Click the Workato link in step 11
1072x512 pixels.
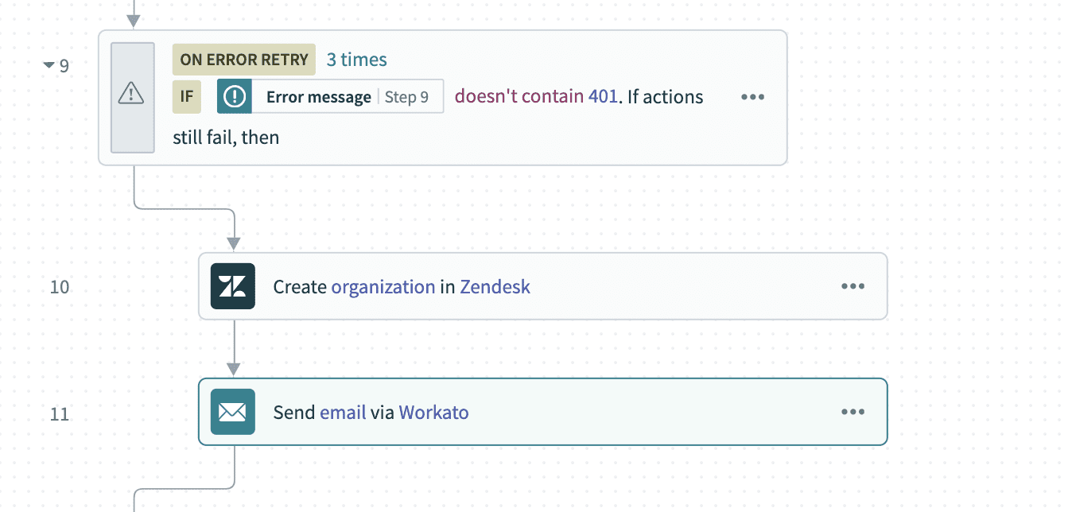click(x=433, y=412)
